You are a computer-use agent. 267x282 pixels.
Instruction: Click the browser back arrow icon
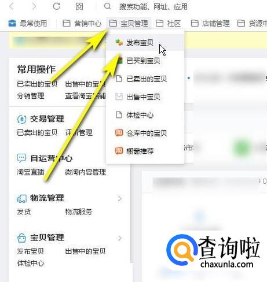(12, 7)
